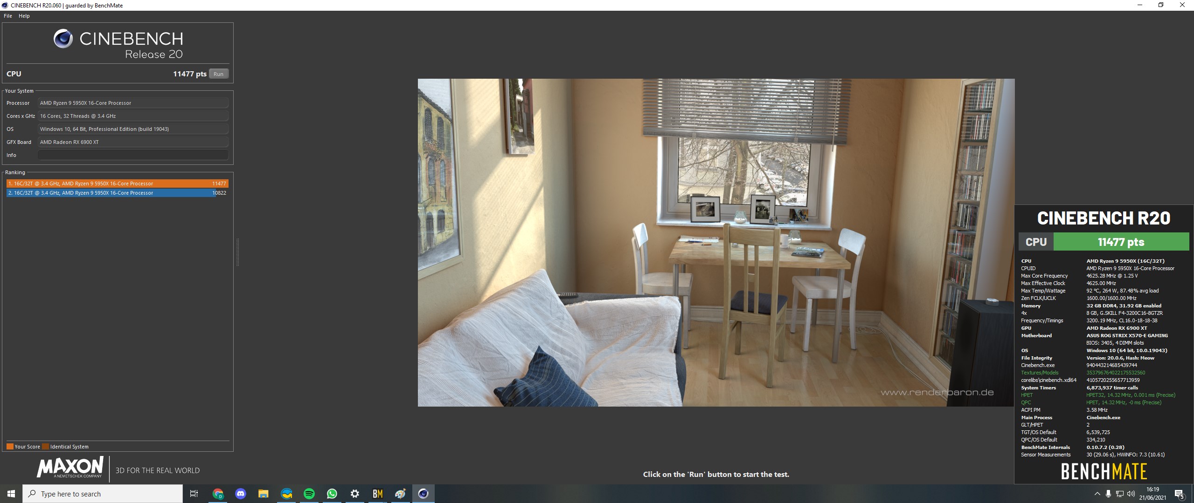Open Spotify from the taskbar

(x=309, y=494)
